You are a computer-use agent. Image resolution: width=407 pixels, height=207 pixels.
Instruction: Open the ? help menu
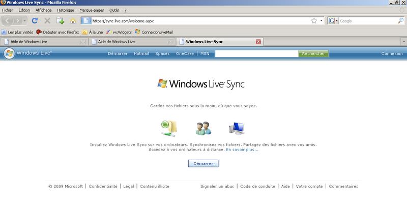(x=125, y=10)
